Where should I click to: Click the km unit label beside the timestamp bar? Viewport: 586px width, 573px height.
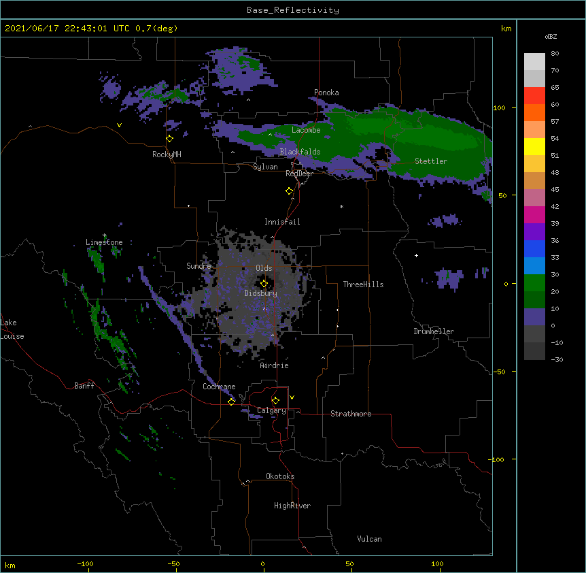[x=506, y=29]
